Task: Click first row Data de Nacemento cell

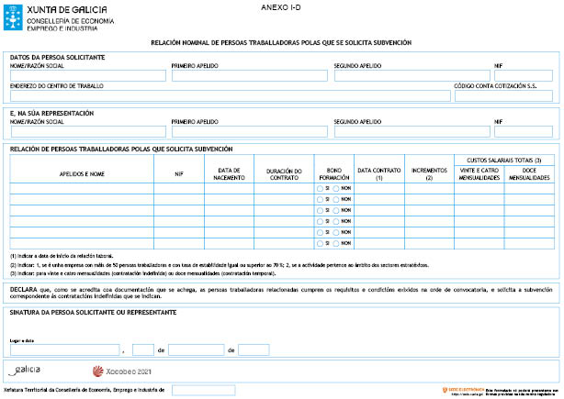Action: (x=229, y=188)
